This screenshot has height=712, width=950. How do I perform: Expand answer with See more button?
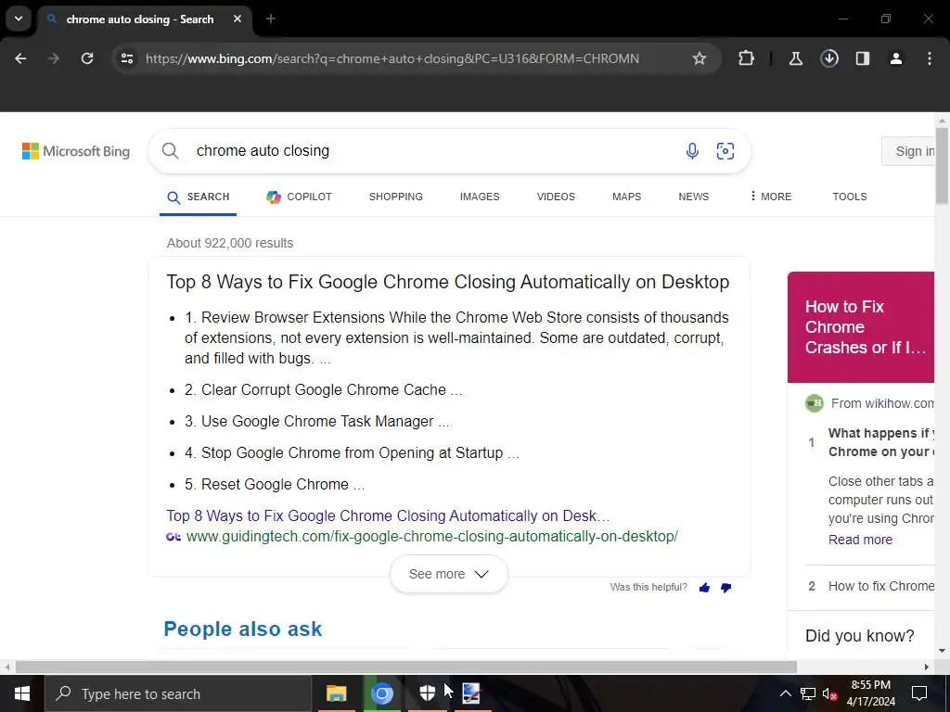[448, 574]
